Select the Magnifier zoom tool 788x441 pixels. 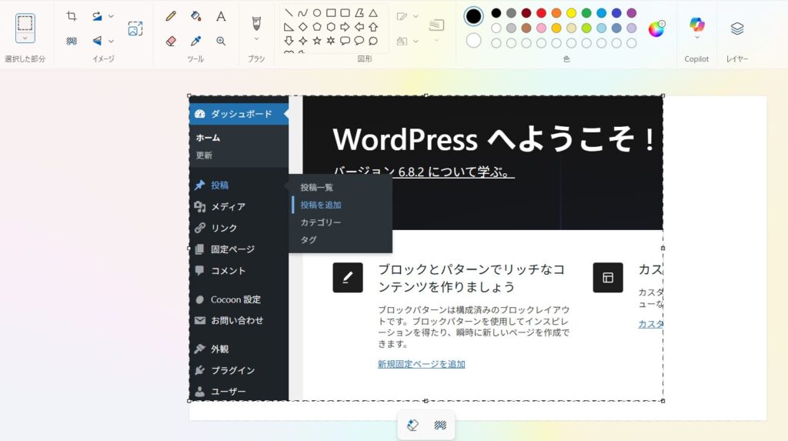click(221, 41)
